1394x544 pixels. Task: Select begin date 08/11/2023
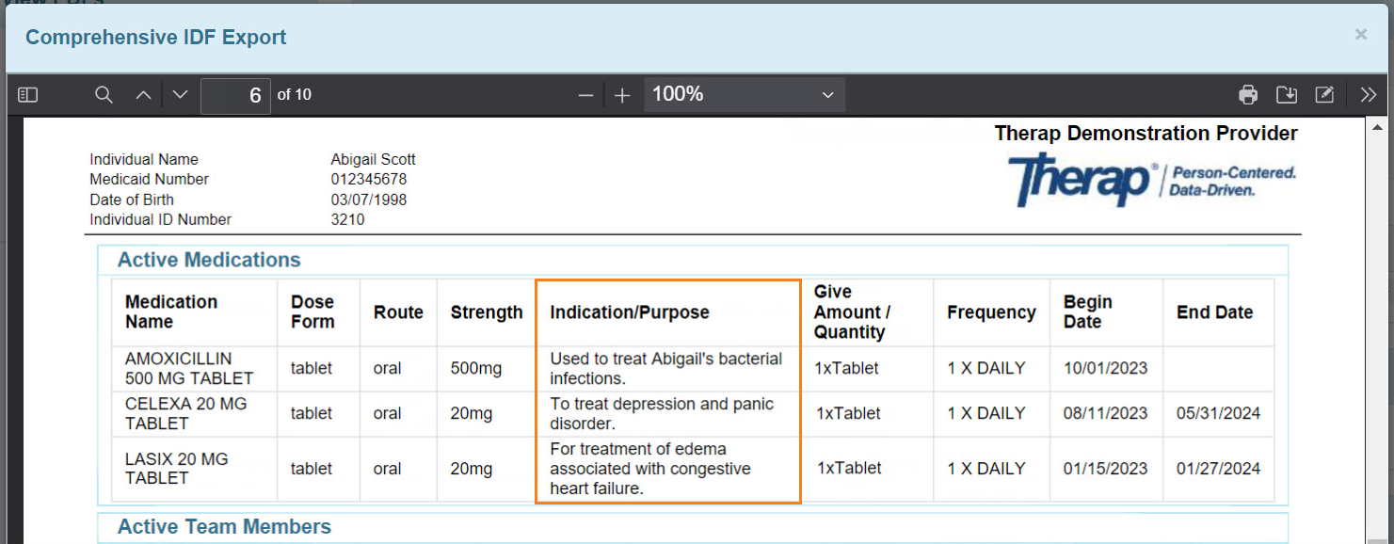coord(1106,413)
